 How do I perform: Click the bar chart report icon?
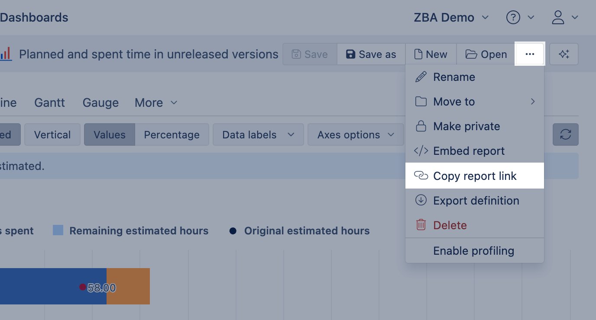6,54
